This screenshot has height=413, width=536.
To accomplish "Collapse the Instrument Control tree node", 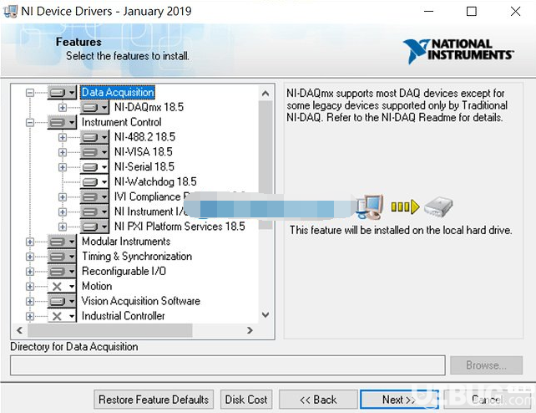I will (30, 123).
